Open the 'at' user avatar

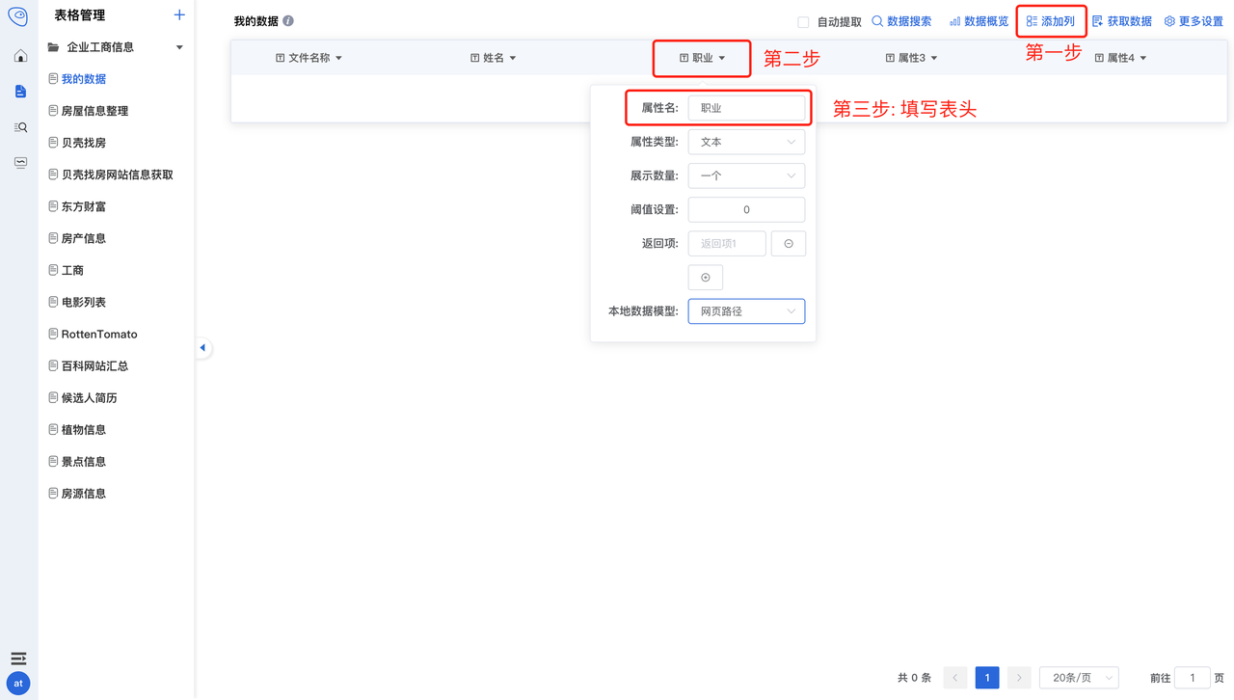tap(18, 684)
